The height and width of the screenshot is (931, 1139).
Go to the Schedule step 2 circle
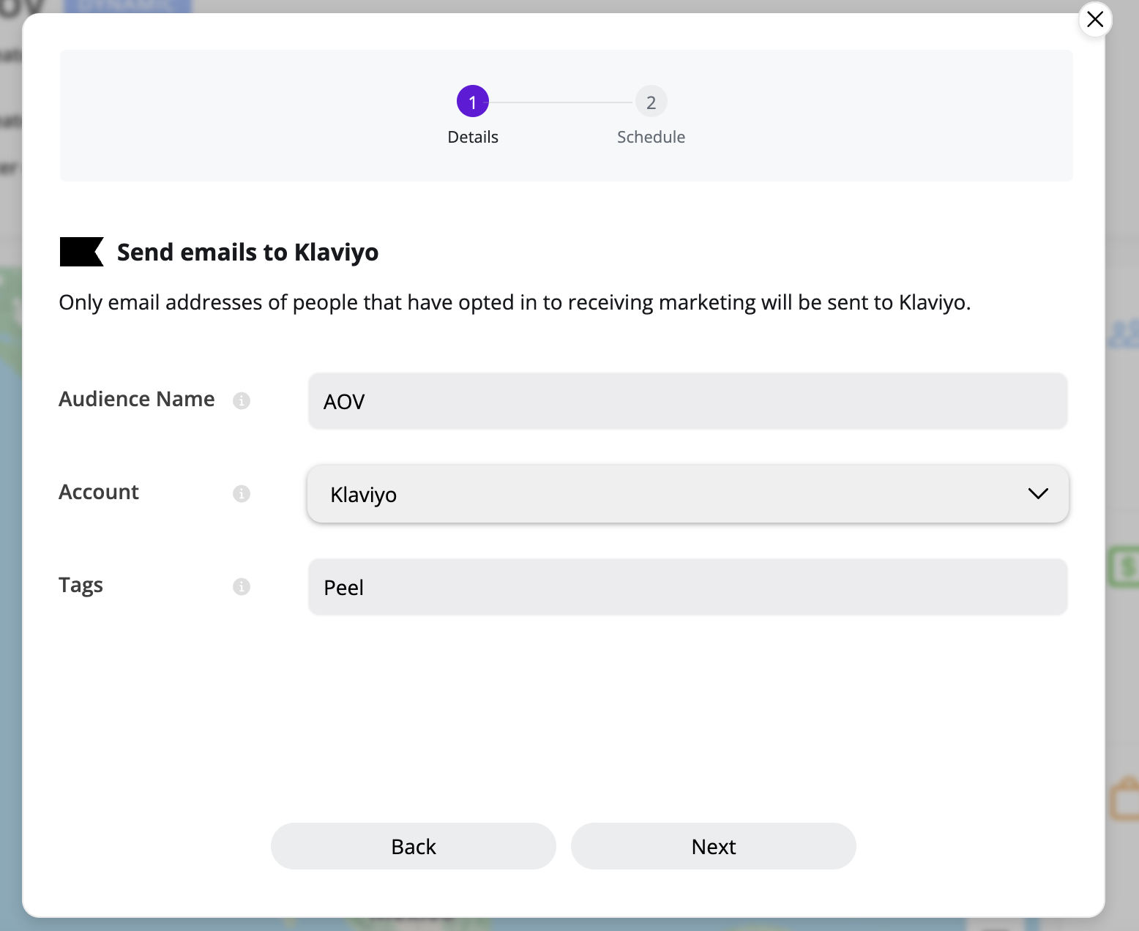[651, 102]
